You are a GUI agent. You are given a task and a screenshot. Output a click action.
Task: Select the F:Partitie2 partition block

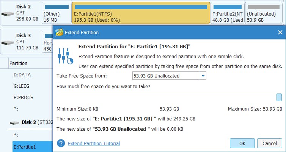(228, 14)
